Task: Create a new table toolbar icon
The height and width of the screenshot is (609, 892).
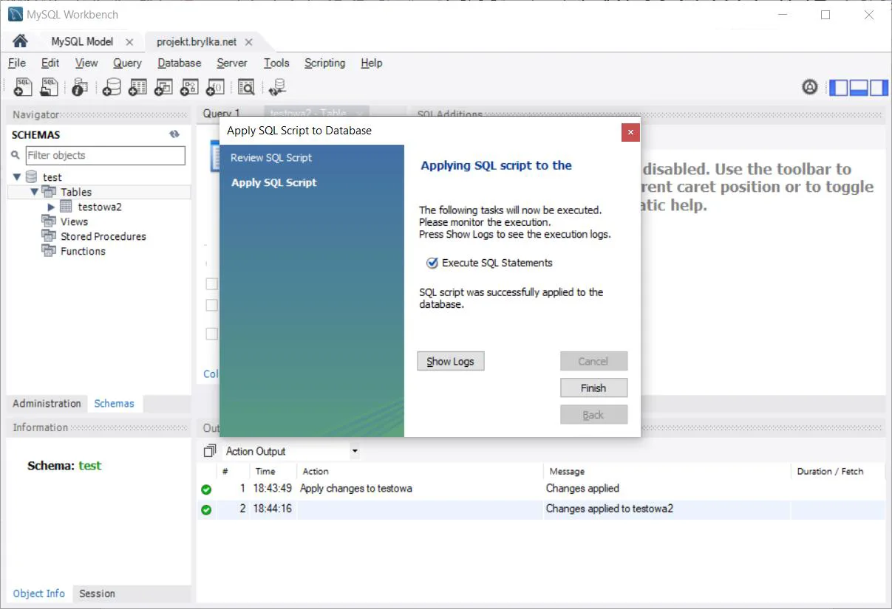Action: pos(137,87)
